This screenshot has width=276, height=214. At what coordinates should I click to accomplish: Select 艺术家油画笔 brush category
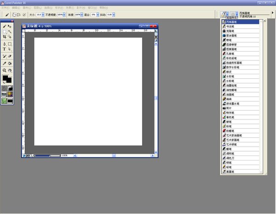(241, 136)
